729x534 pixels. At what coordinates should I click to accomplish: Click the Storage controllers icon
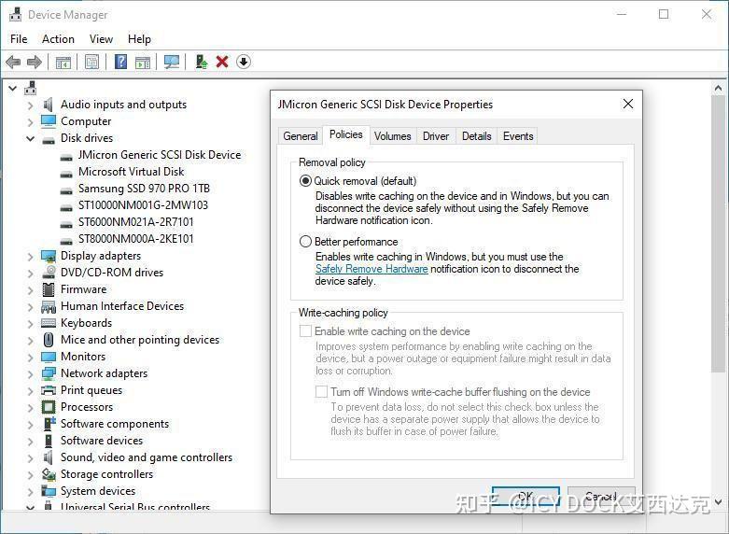49,474
